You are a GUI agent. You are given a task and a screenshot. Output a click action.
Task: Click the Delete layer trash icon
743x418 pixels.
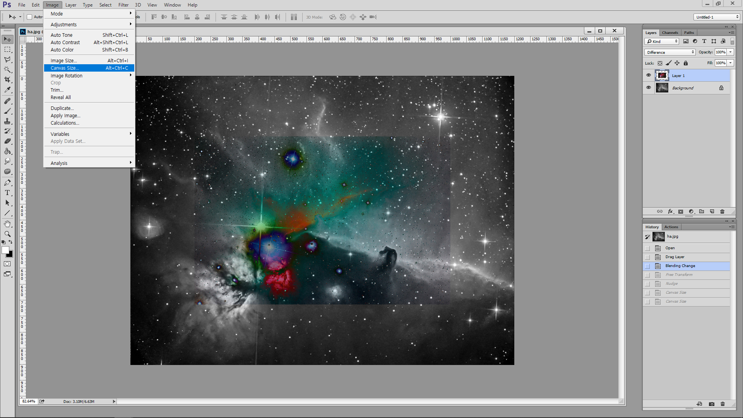722,211
